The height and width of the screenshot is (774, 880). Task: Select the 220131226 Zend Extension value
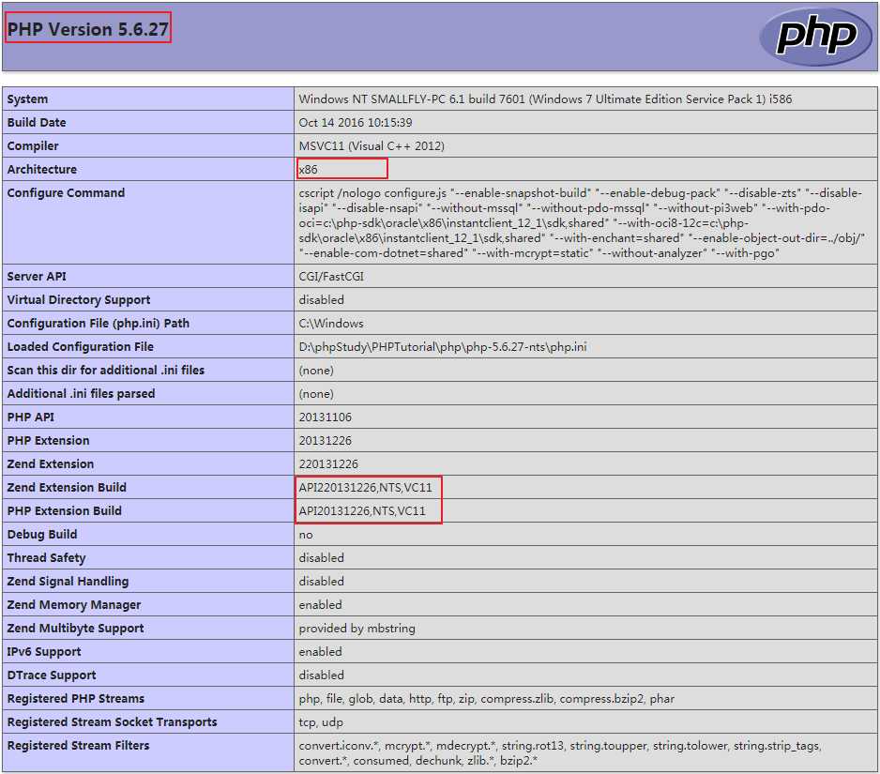point(328,464)
